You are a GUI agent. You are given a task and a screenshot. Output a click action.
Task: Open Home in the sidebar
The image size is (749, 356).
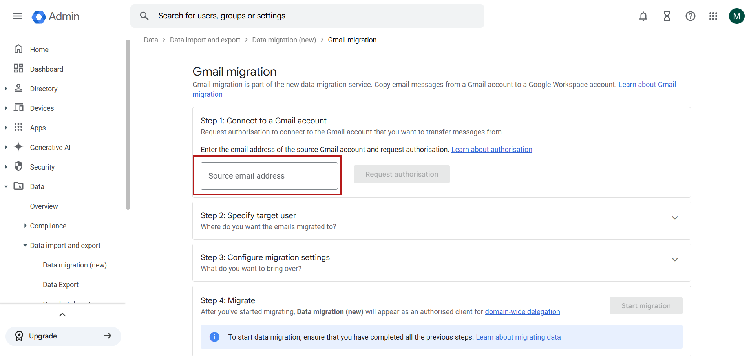[39, 50]
